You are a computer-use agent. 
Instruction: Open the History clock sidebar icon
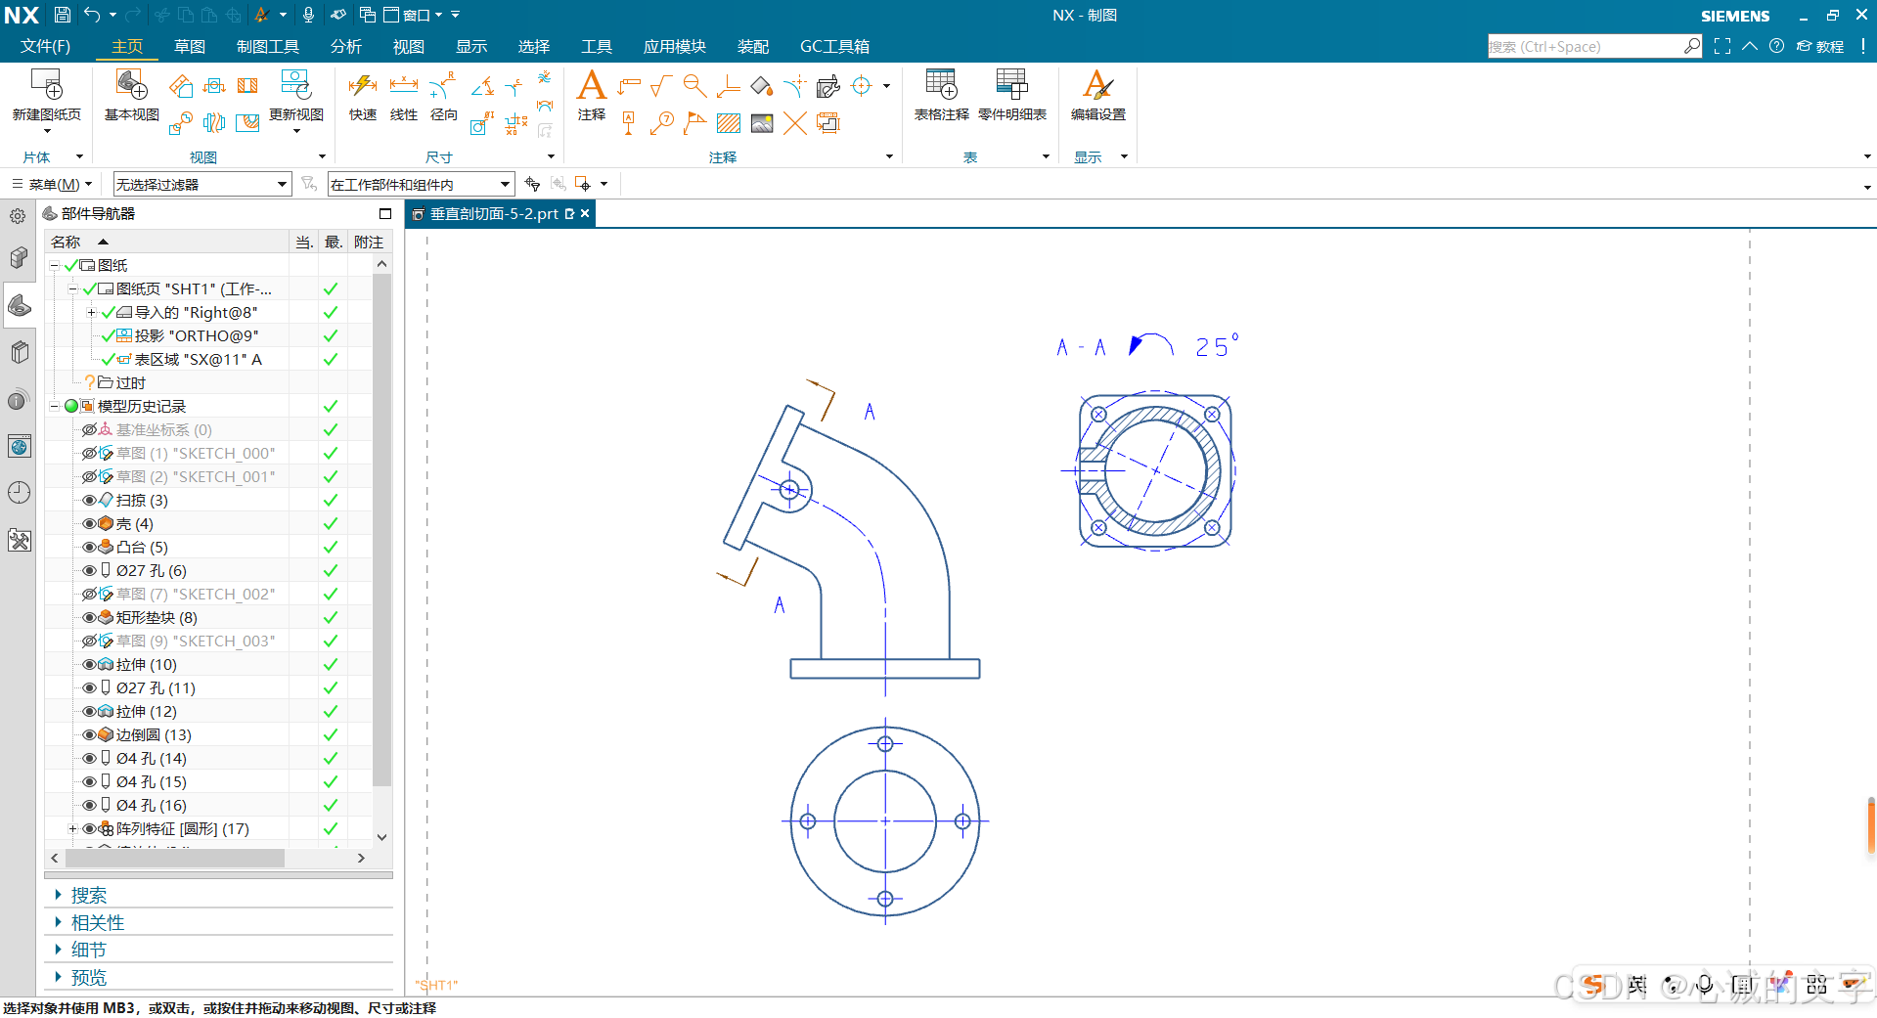[x=19, y=493]
